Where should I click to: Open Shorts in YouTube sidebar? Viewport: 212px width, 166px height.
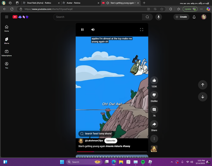6,41
